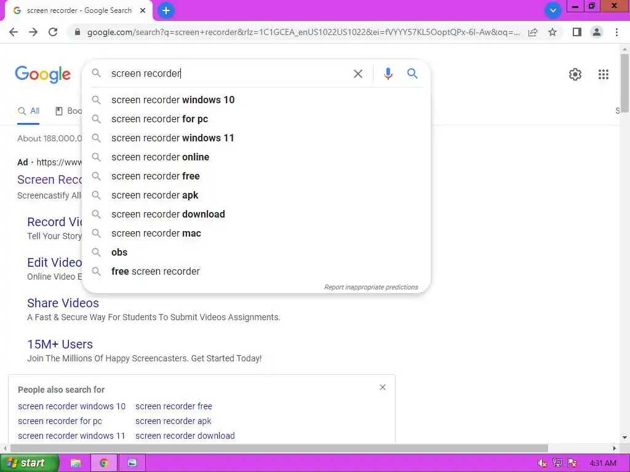
Task: Open related search screen recorder apk
Action: [173, 421]
